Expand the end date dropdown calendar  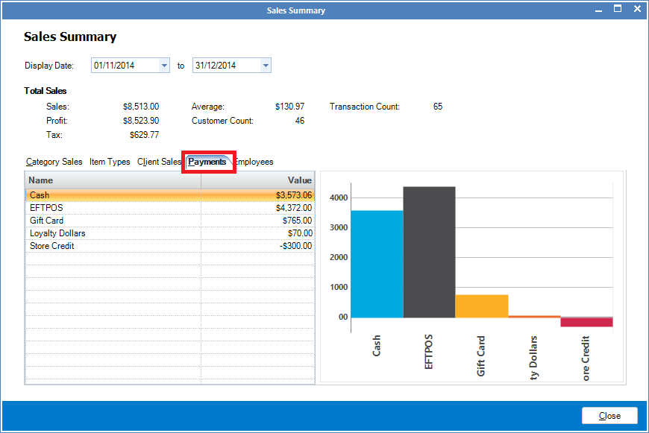point(265,66)
